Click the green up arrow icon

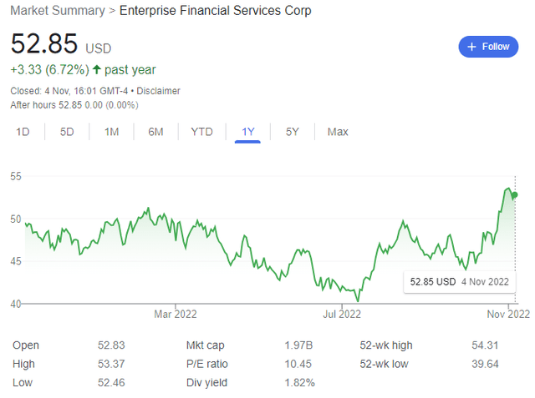pyautogui.click(x=97, y=69)
